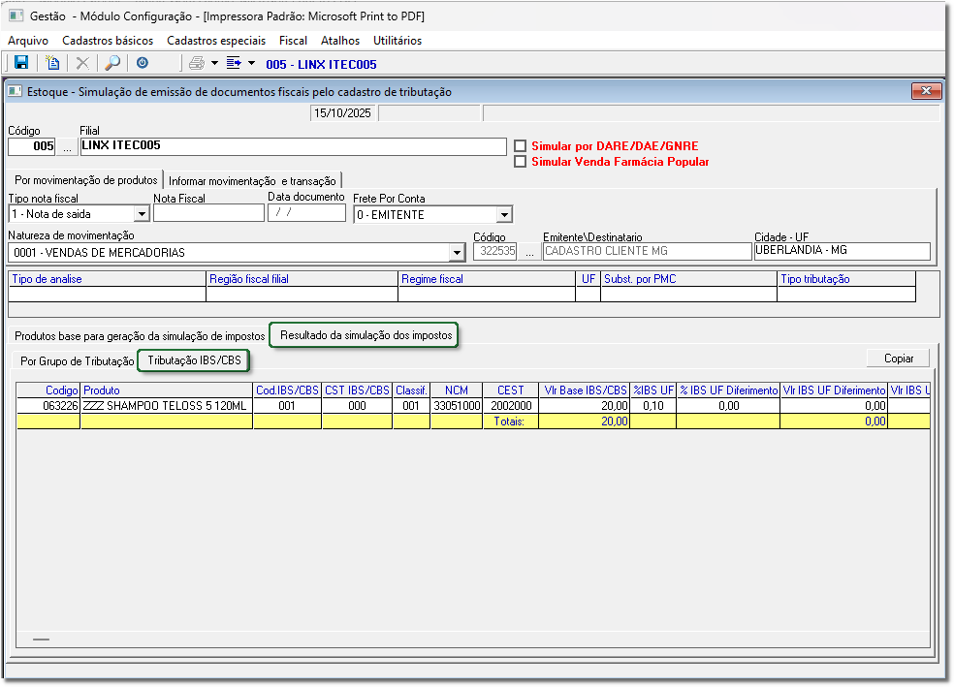Open the dropdown arrow beside the printer icon

(x=215, y=63)
